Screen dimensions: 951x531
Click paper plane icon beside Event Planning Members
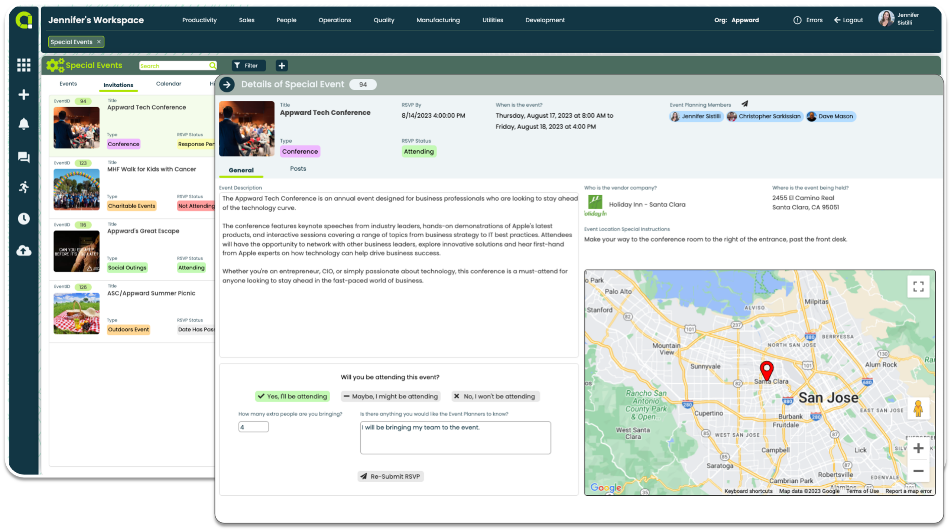click(x=744, y=104)
